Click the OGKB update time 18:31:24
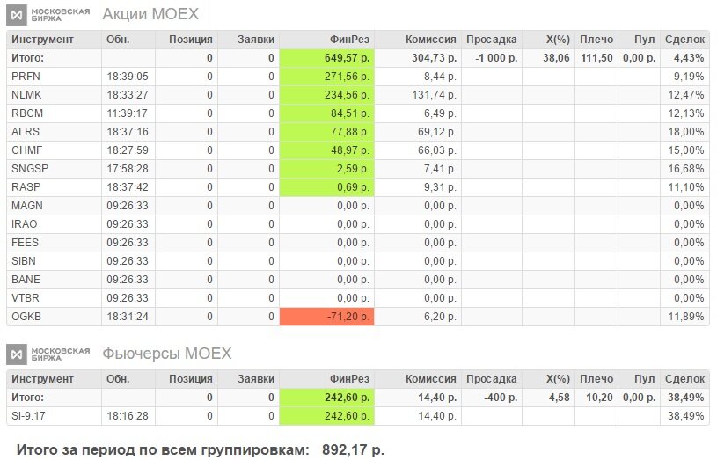717x460 pixels. coord(128,317)
